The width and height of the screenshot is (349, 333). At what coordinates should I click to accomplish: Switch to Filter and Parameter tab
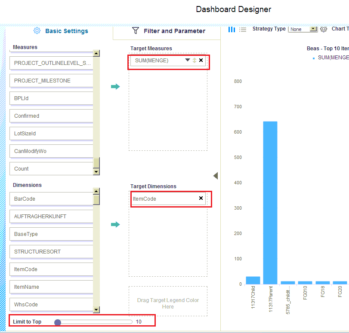pos(168,31)
